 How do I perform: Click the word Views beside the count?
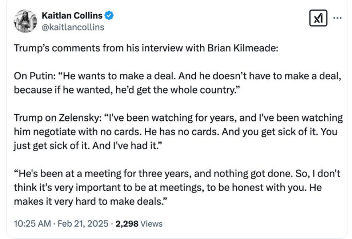tap(152, 223)
